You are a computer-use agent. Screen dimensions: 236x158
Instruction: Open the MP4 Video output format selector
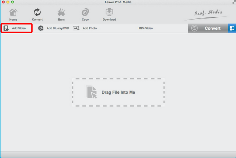(x=146, y=28)
